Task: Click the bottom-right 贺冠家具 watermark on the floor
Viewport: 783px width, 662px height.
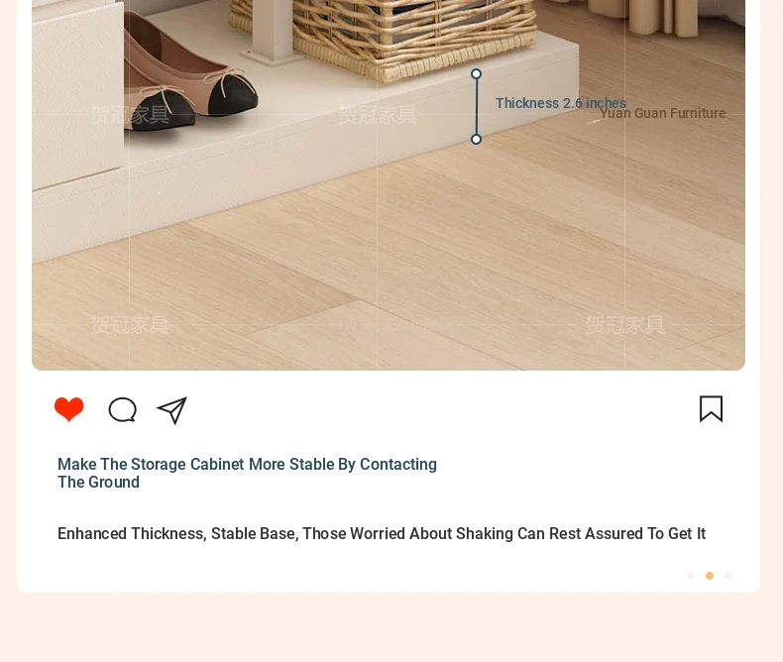Action: click(x=624, y=325)
